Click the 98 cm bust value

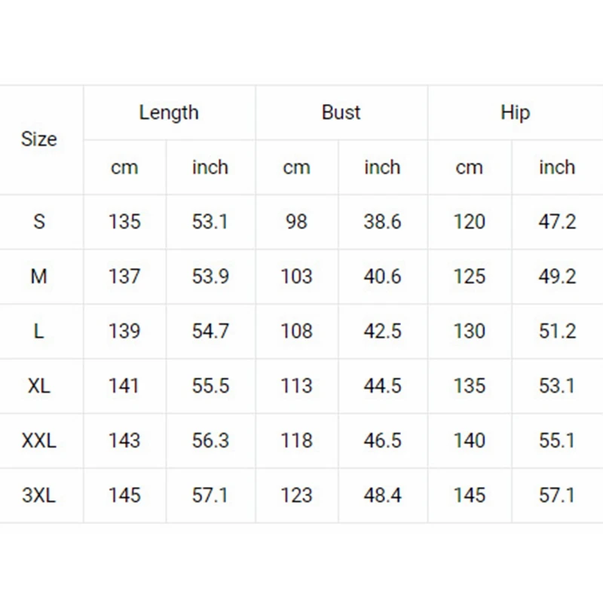click(297, 222)
